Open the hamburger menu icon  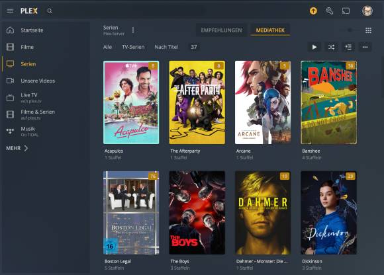[10, 11]
